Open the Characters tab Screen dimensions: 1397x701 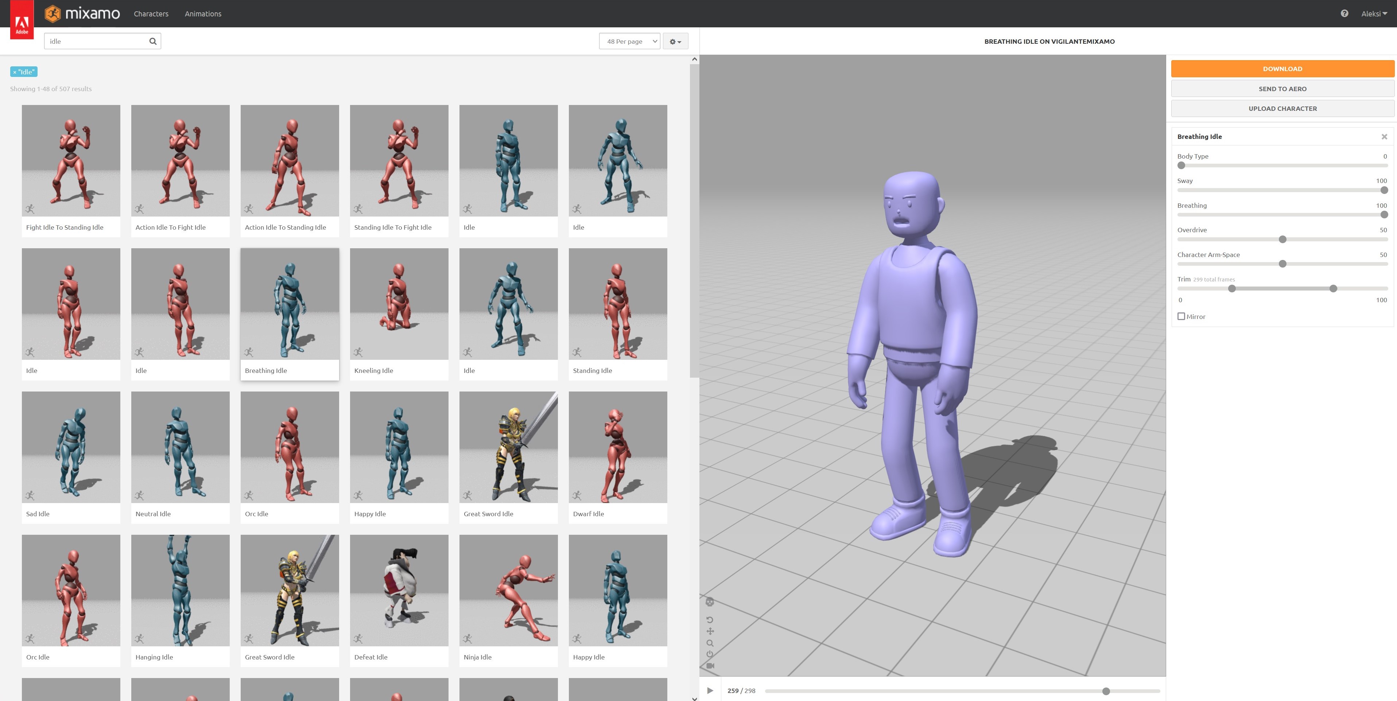pos(151,13)
